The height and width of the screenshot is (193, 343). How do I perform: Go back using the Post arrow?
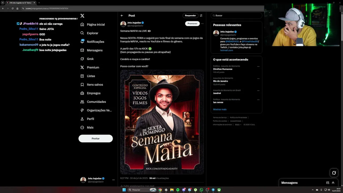[122, 16]
